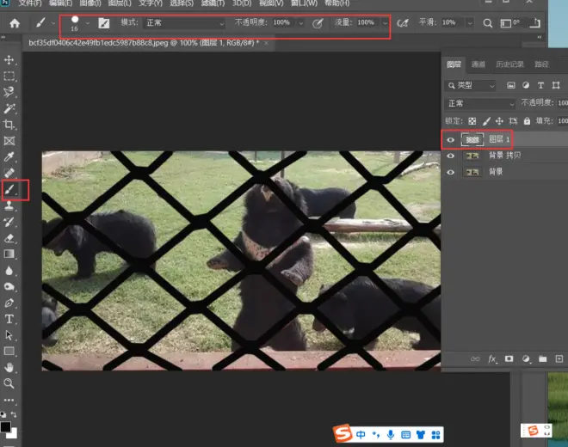Open the layer blend mode 正常 dropdown
Screen dimensions: 568x447
[479, 103]
